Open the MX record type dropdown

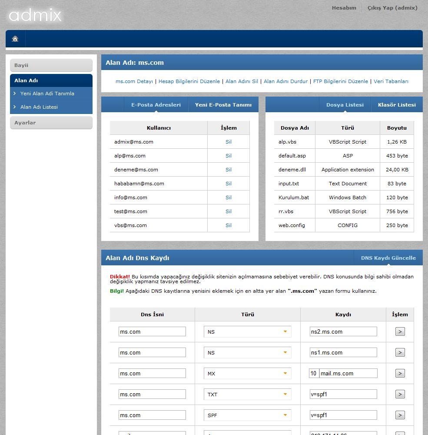click(247, 373)
